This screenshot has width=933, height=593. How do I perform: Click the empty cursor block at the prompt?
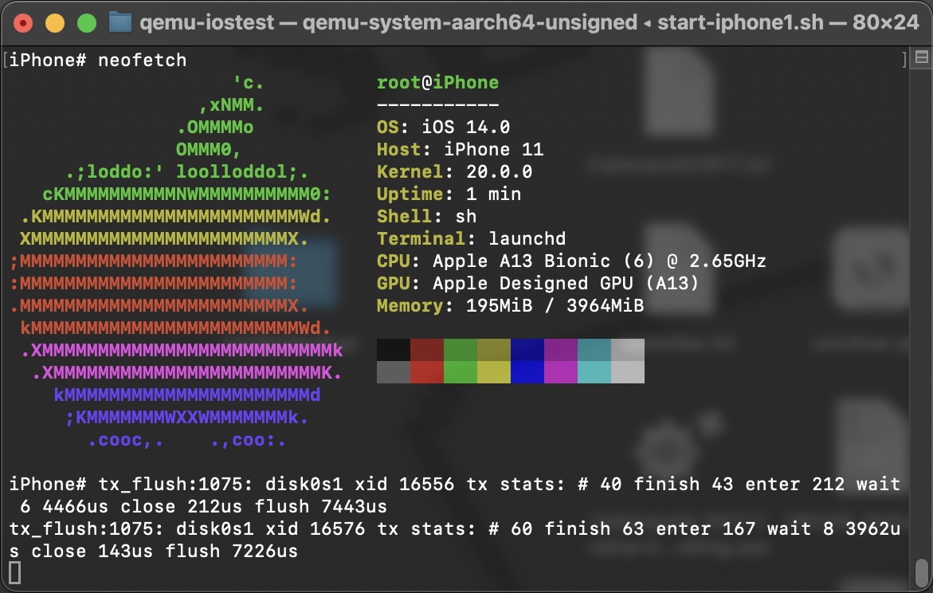coord(14,572)
